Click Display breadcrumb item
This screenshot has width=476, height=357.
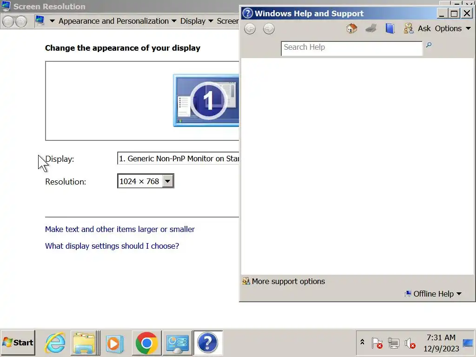[x=193, y=21]
